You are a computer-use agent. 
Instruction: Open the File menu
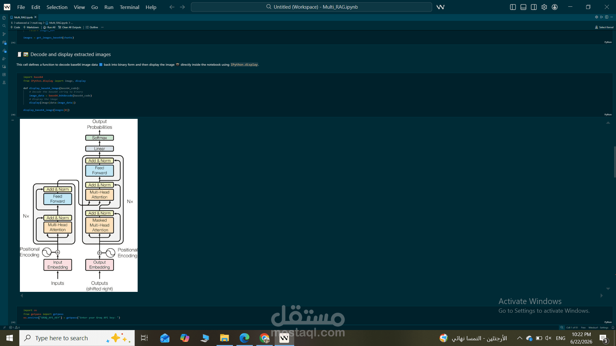click(x=21, y=7)
